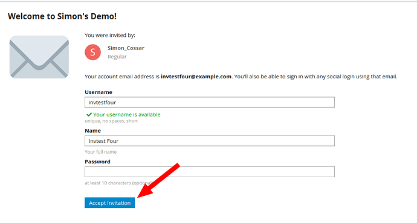
Task: Focus the Name input field
Action: pos(210,141)
